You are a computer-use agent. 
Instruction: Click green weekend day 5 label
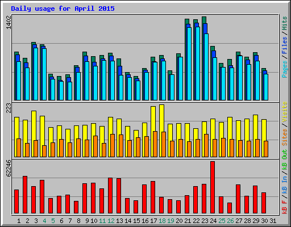53,221
